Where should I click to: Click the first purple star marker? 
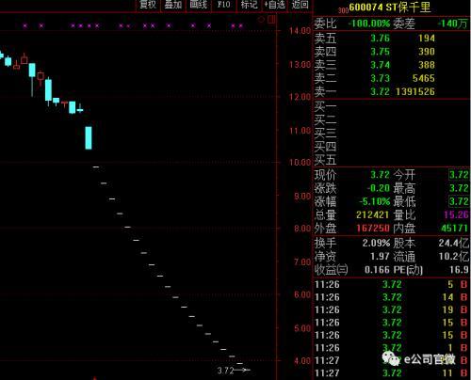pos(25,25)
